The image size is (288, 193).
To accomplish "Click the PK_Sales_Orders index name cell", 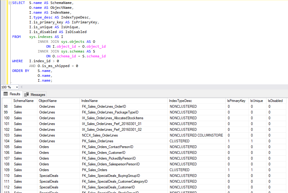I will (x=94, y=170).
